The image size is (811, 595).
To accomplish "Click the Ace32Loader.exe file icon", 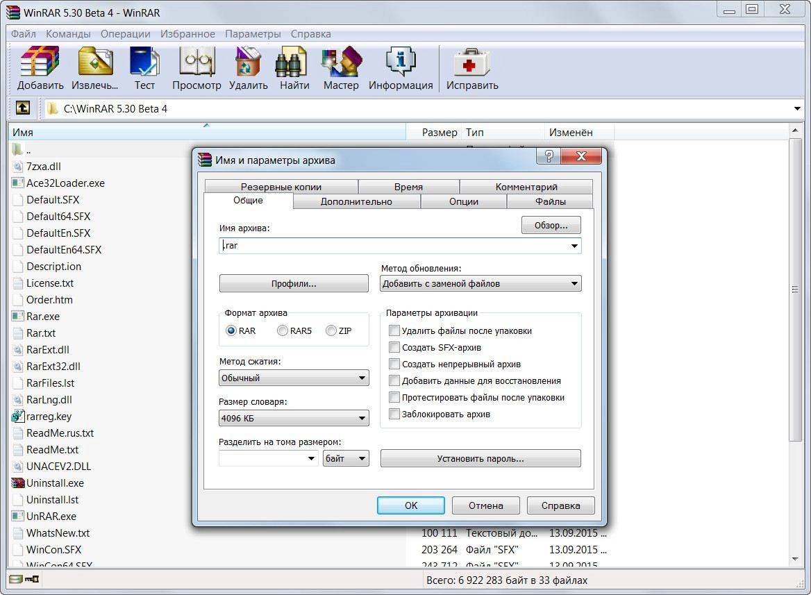I will click(18, 183).
